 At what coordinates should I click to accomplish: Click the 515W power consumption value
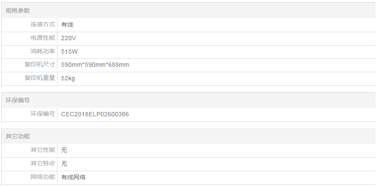point(69,52)
